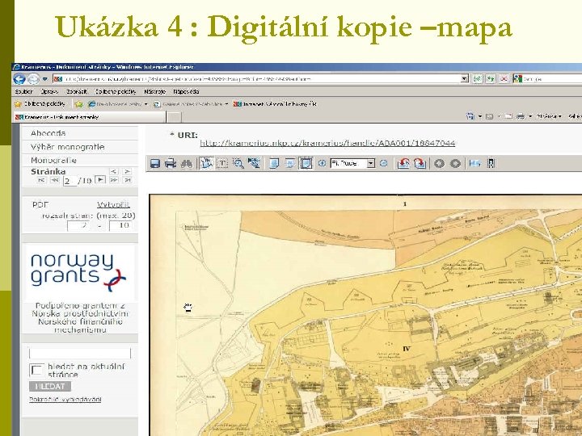Rotate the map counterclockwise
The image size is (582, 436).
[x=403, y=163]
